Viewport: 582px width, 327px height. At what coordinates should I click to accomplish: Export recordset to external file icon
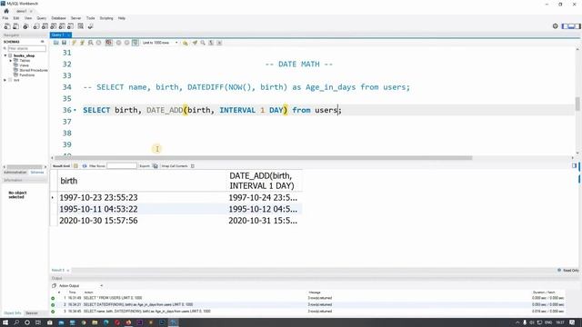pyautogui.click(x=156, y=166)
